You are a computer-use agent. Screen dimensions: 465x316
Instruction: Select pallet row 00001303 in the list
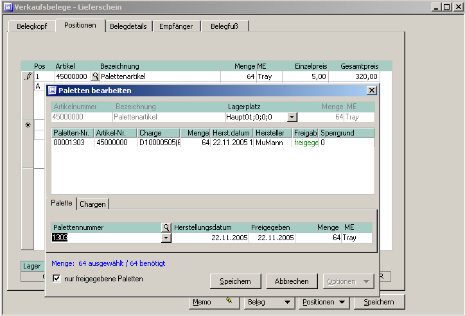(x=72, y=143)
